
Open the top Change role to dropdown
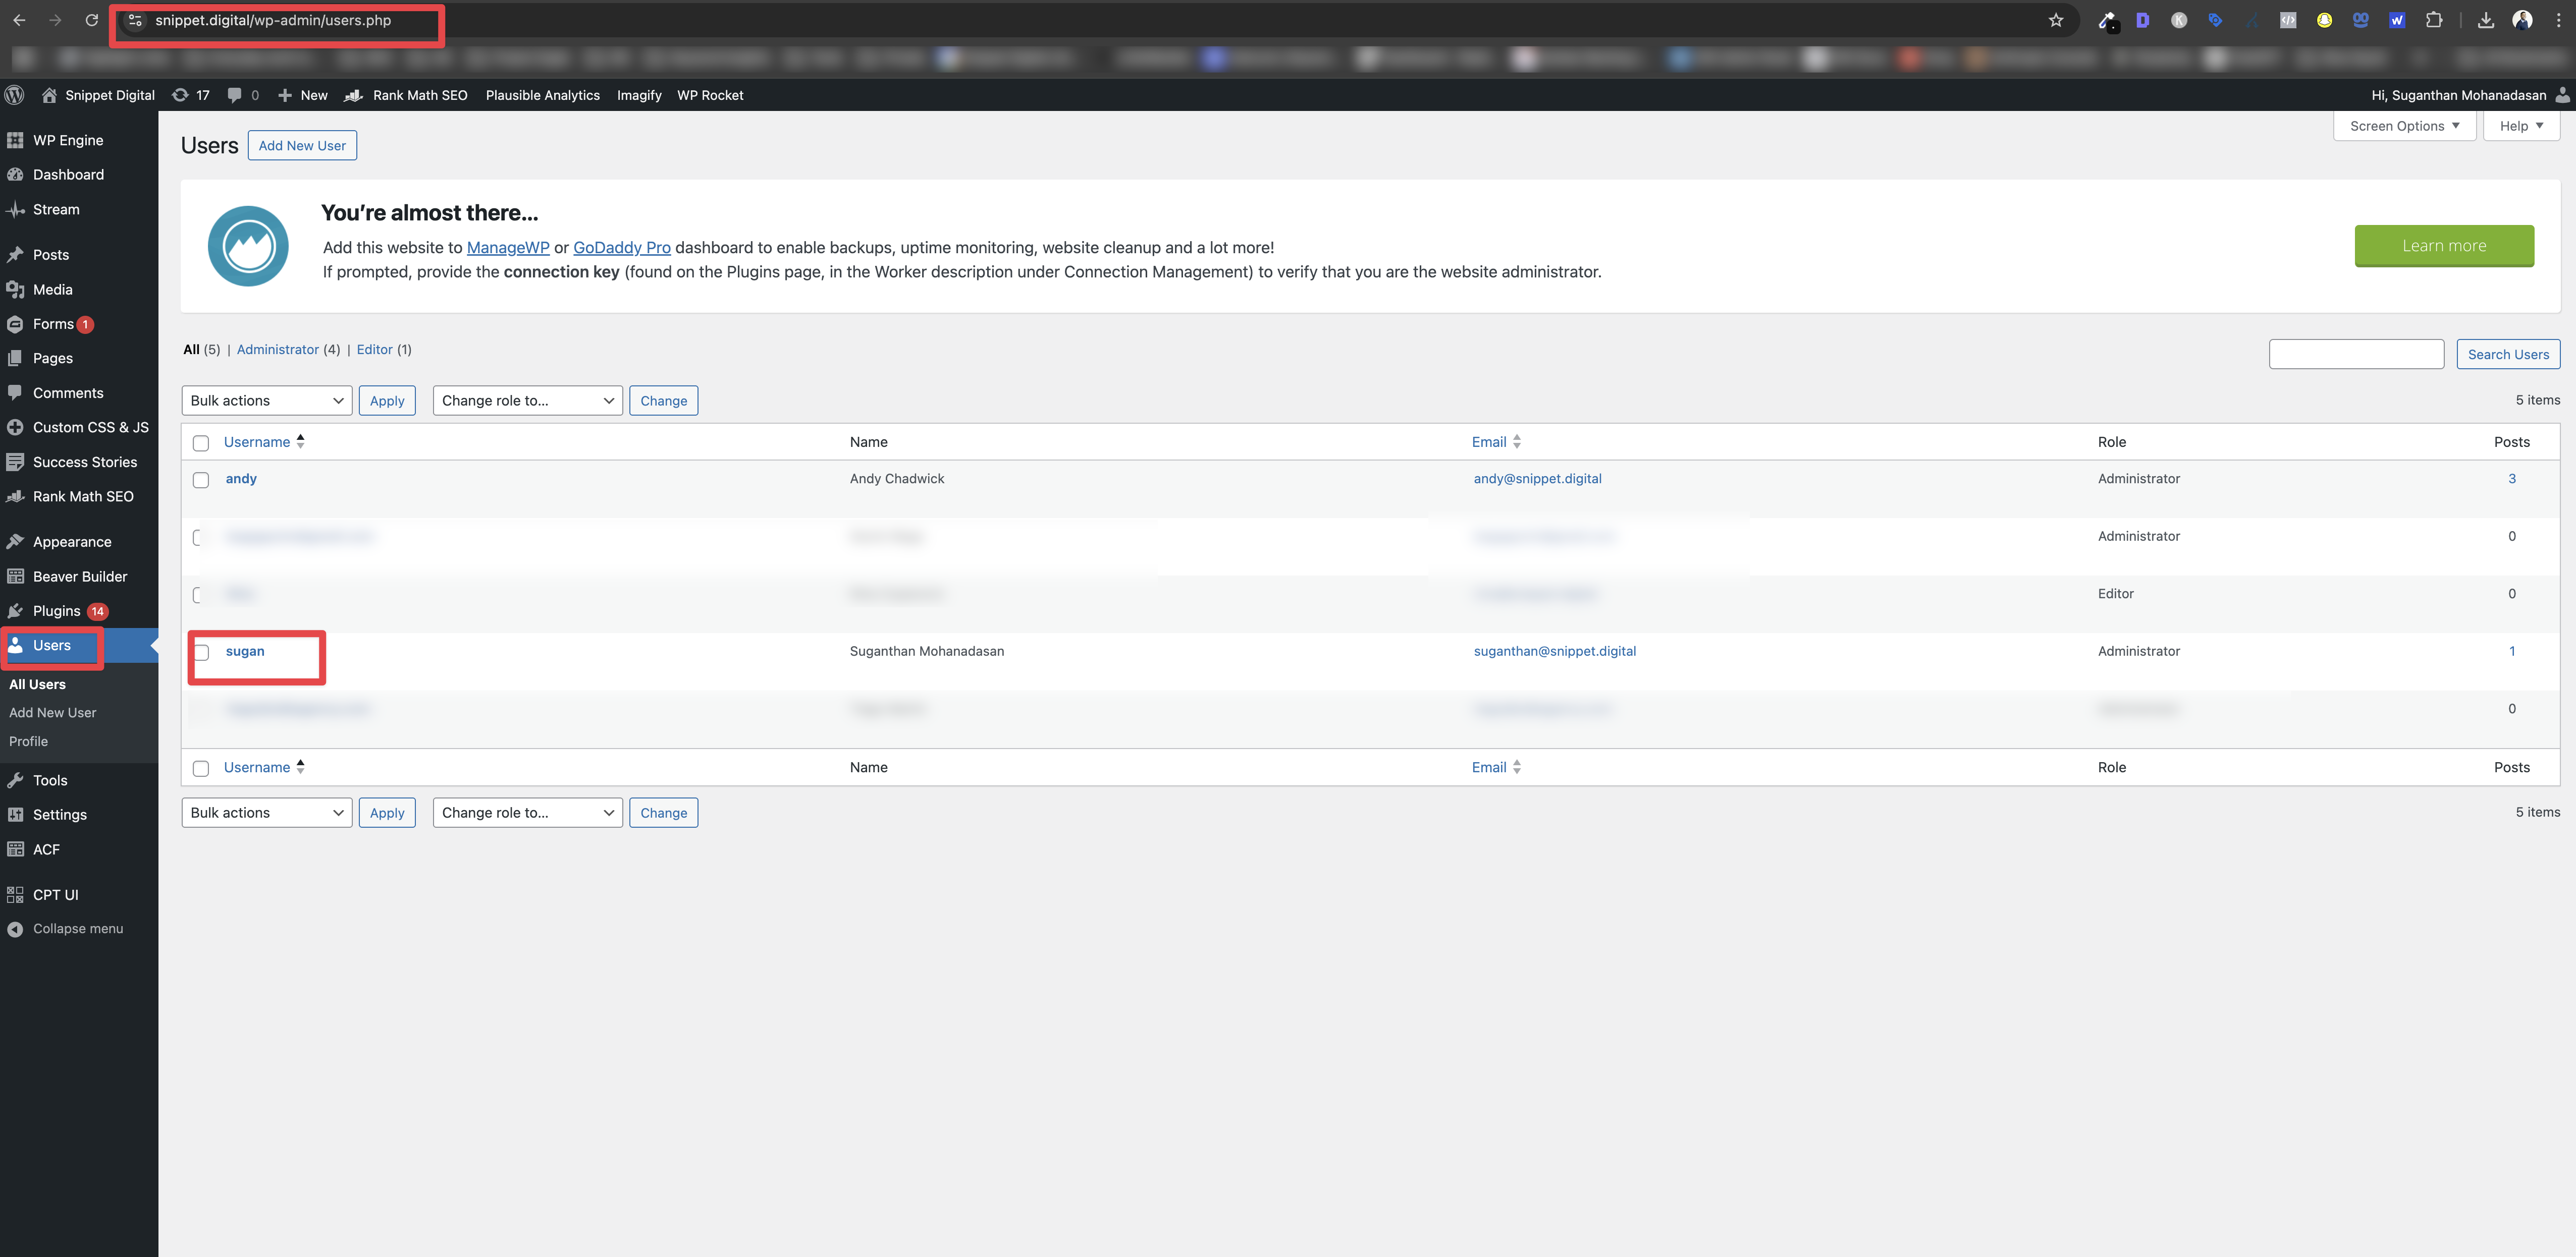point(527,401)
